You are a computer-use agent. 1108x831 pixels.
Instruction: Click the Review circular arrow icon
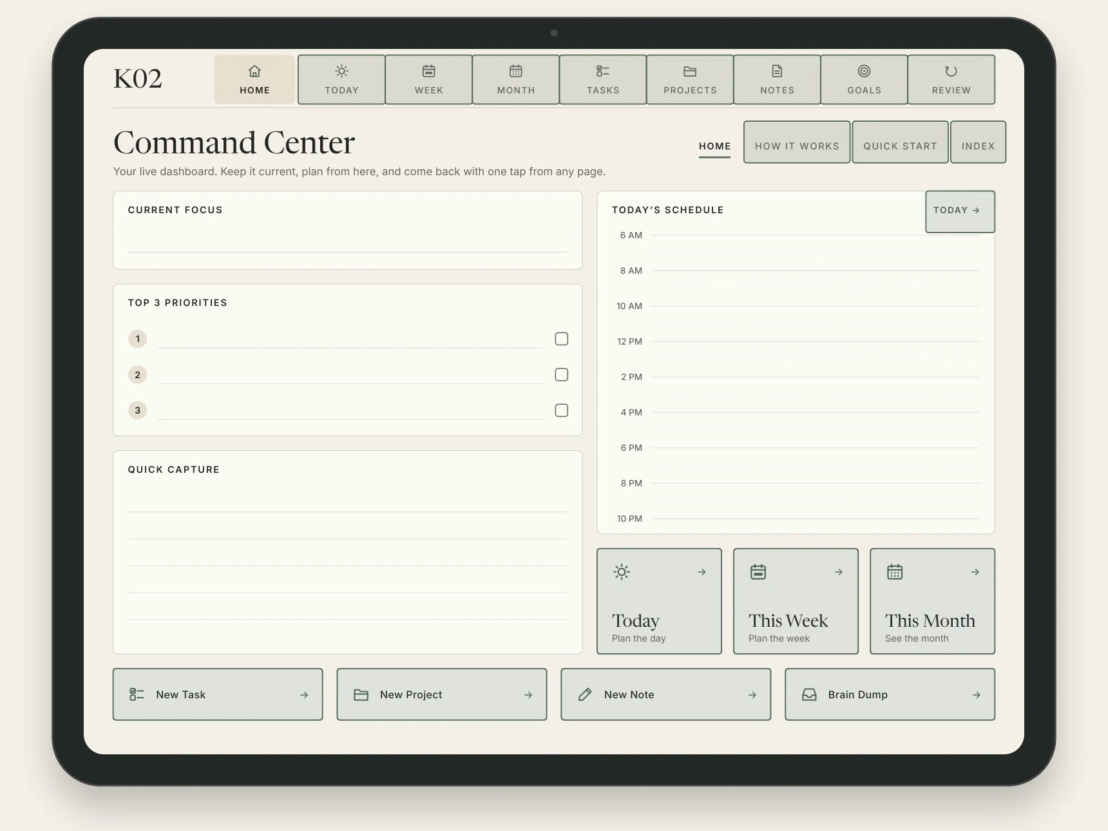951,71
